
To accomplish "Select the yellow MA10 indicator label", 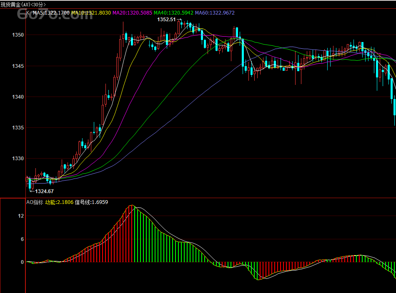I will pyautogui.click(x=91, y=13).
